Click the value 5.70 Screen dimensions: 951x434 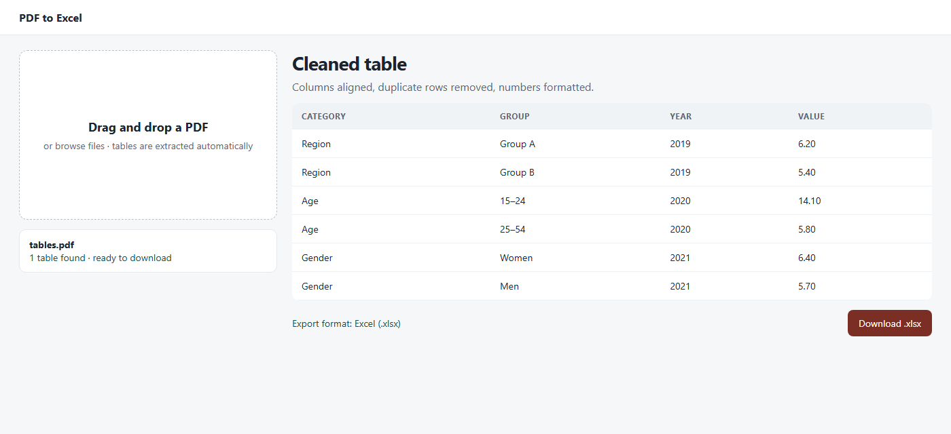tap(807, 286)
